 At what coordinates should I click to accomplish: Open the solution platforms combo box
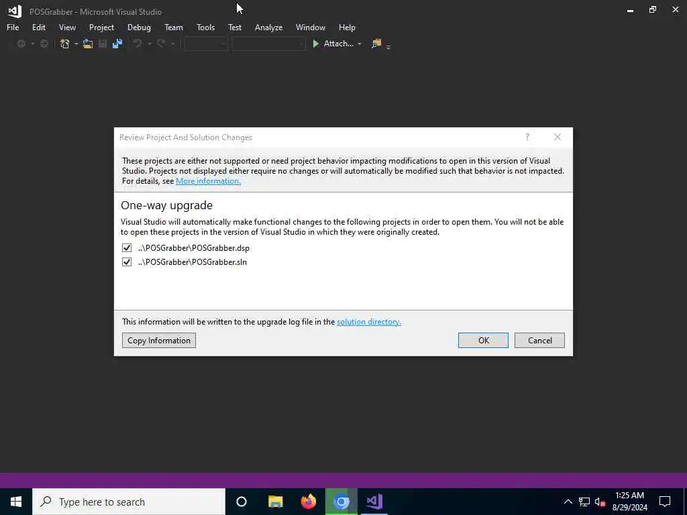click(x=268, y=44)
